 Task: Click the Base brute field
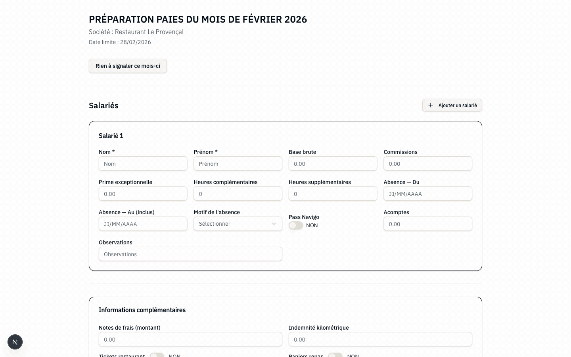tap(333, 163)
